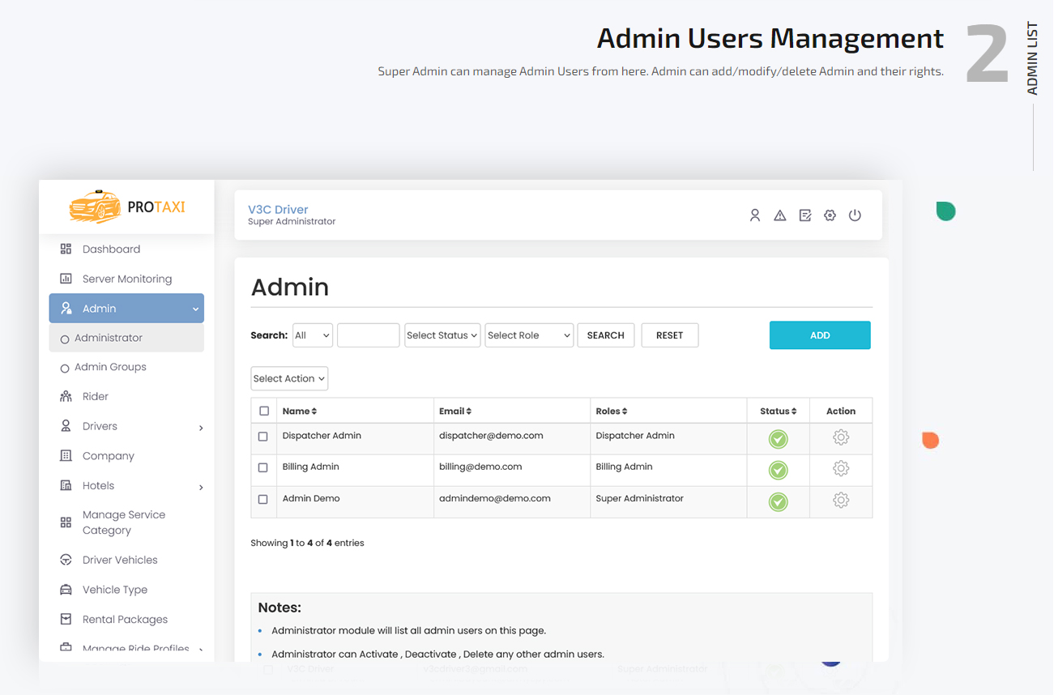Click the Company building icon in sidebar
The height and width of the screenshot is (695, 1054).
point(66,455)
